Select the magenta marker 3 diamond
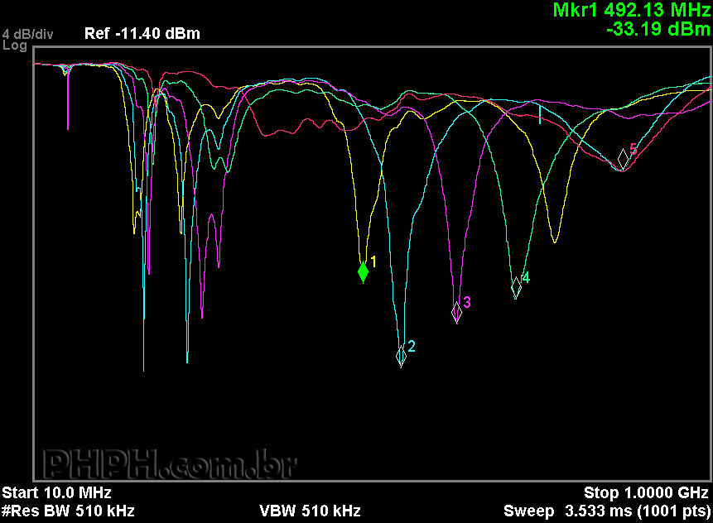 pyautogui.click(x=456, y=312)
